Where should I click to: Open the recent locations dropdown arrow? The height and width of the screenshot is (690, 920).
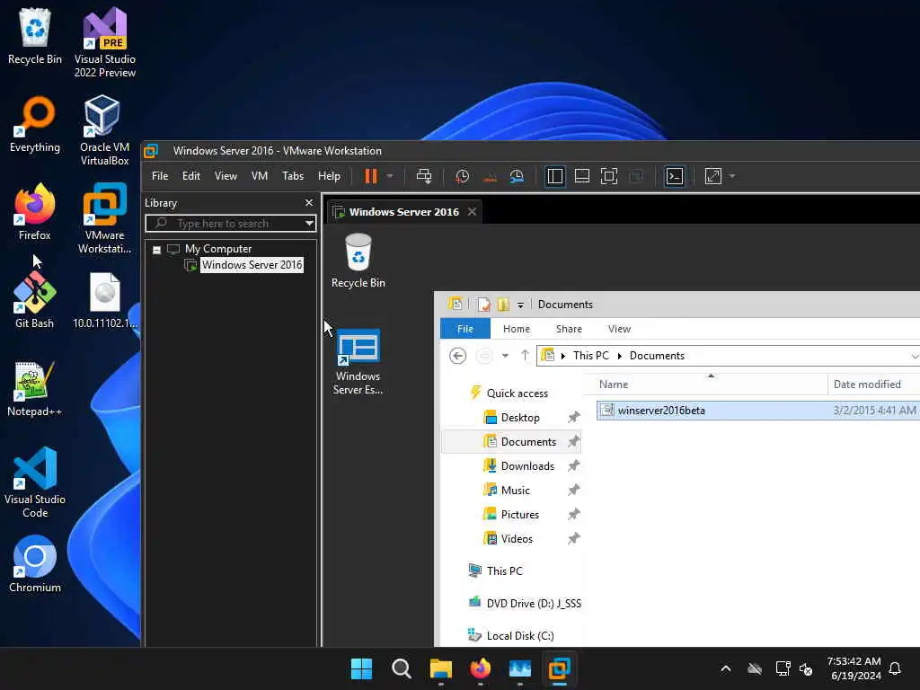[505, 356]
